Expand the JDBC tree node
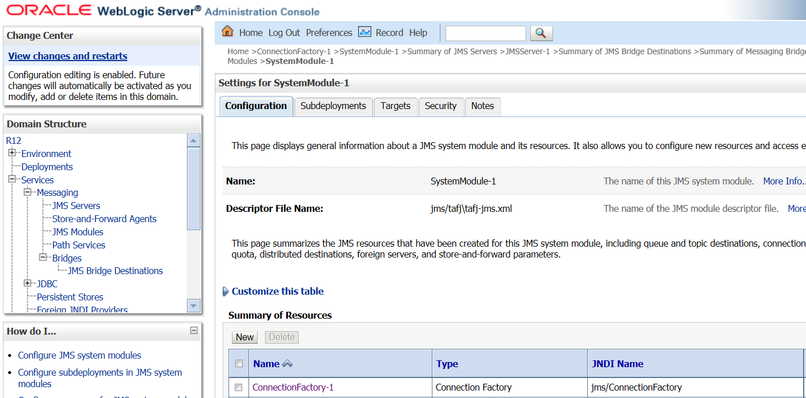The width and height of the screenshot is (806, 398). click(x=27, y=283)
